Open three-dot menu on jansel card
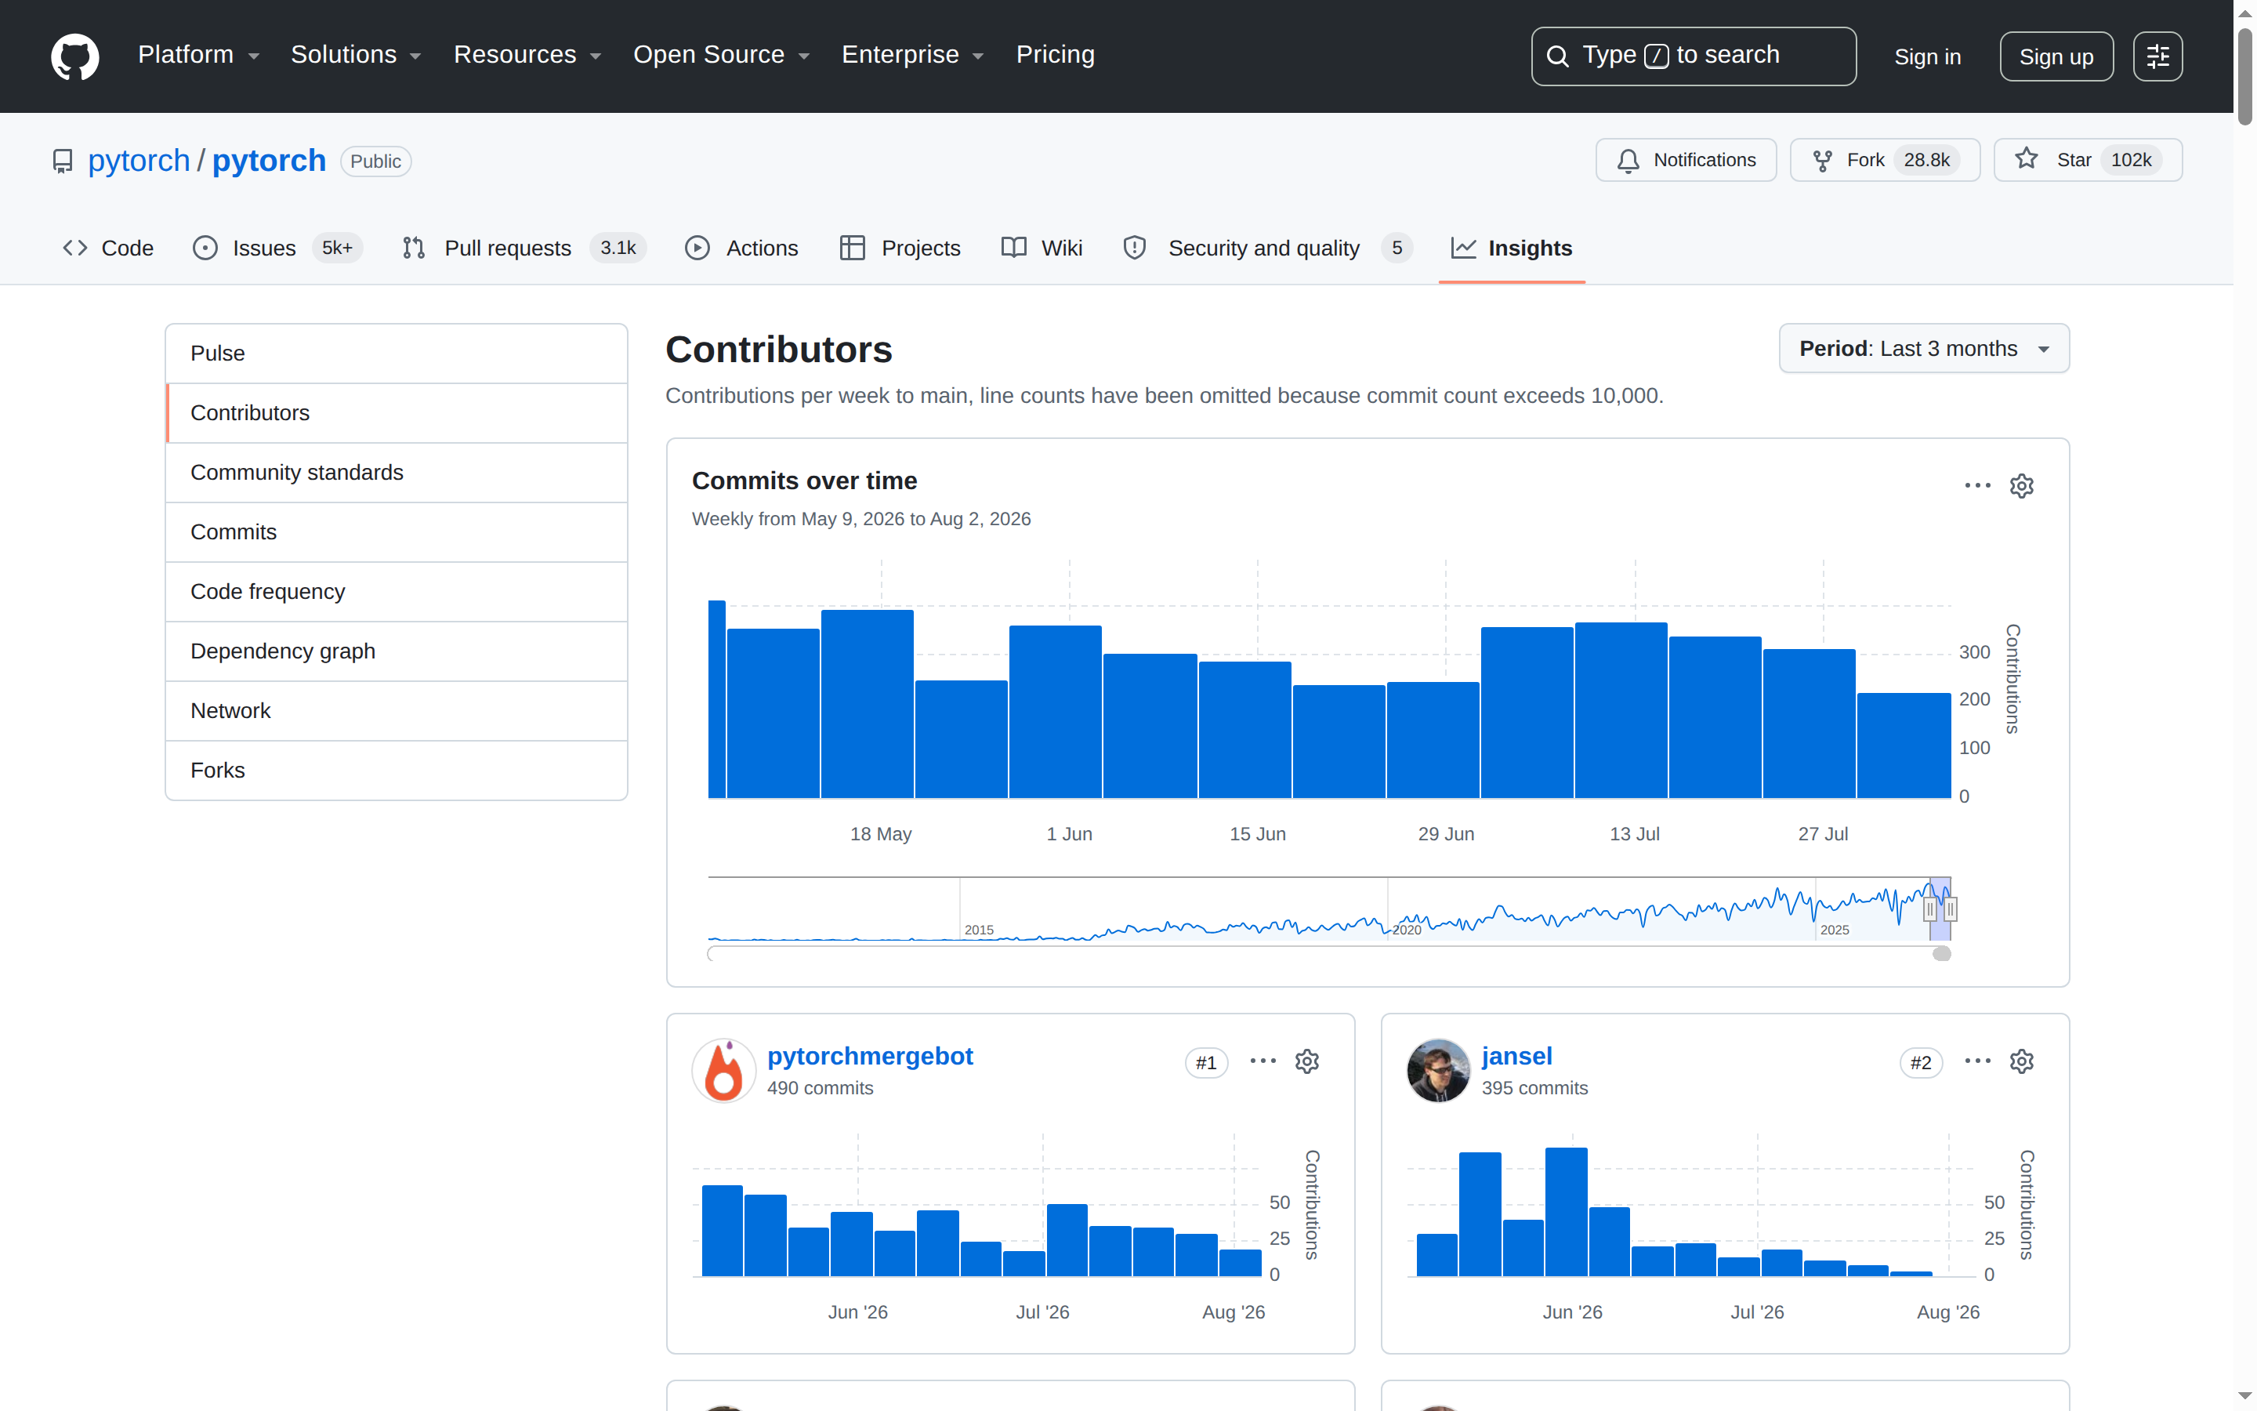 point(1977,1061)
